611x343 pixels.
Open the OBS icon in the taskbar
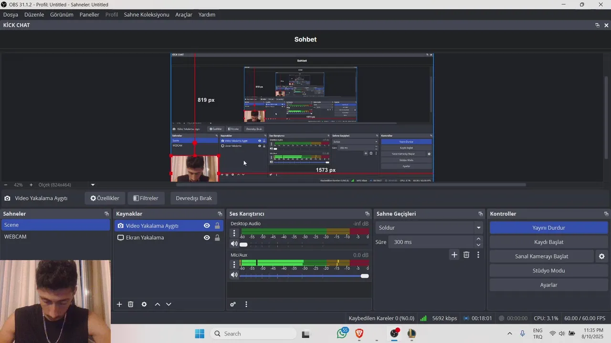tap(395, 333)
